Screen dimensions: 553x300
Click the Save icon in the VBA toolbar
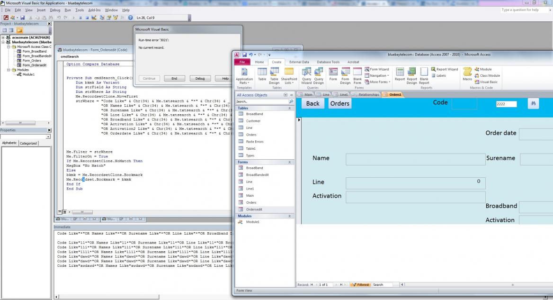coord(23,18)
